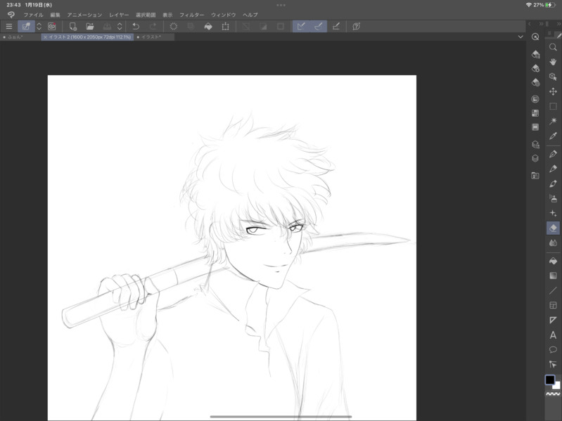Viewport: 562px width, 421px height.
Task: Open the アニメーション menu
Action: click(84, 15)
